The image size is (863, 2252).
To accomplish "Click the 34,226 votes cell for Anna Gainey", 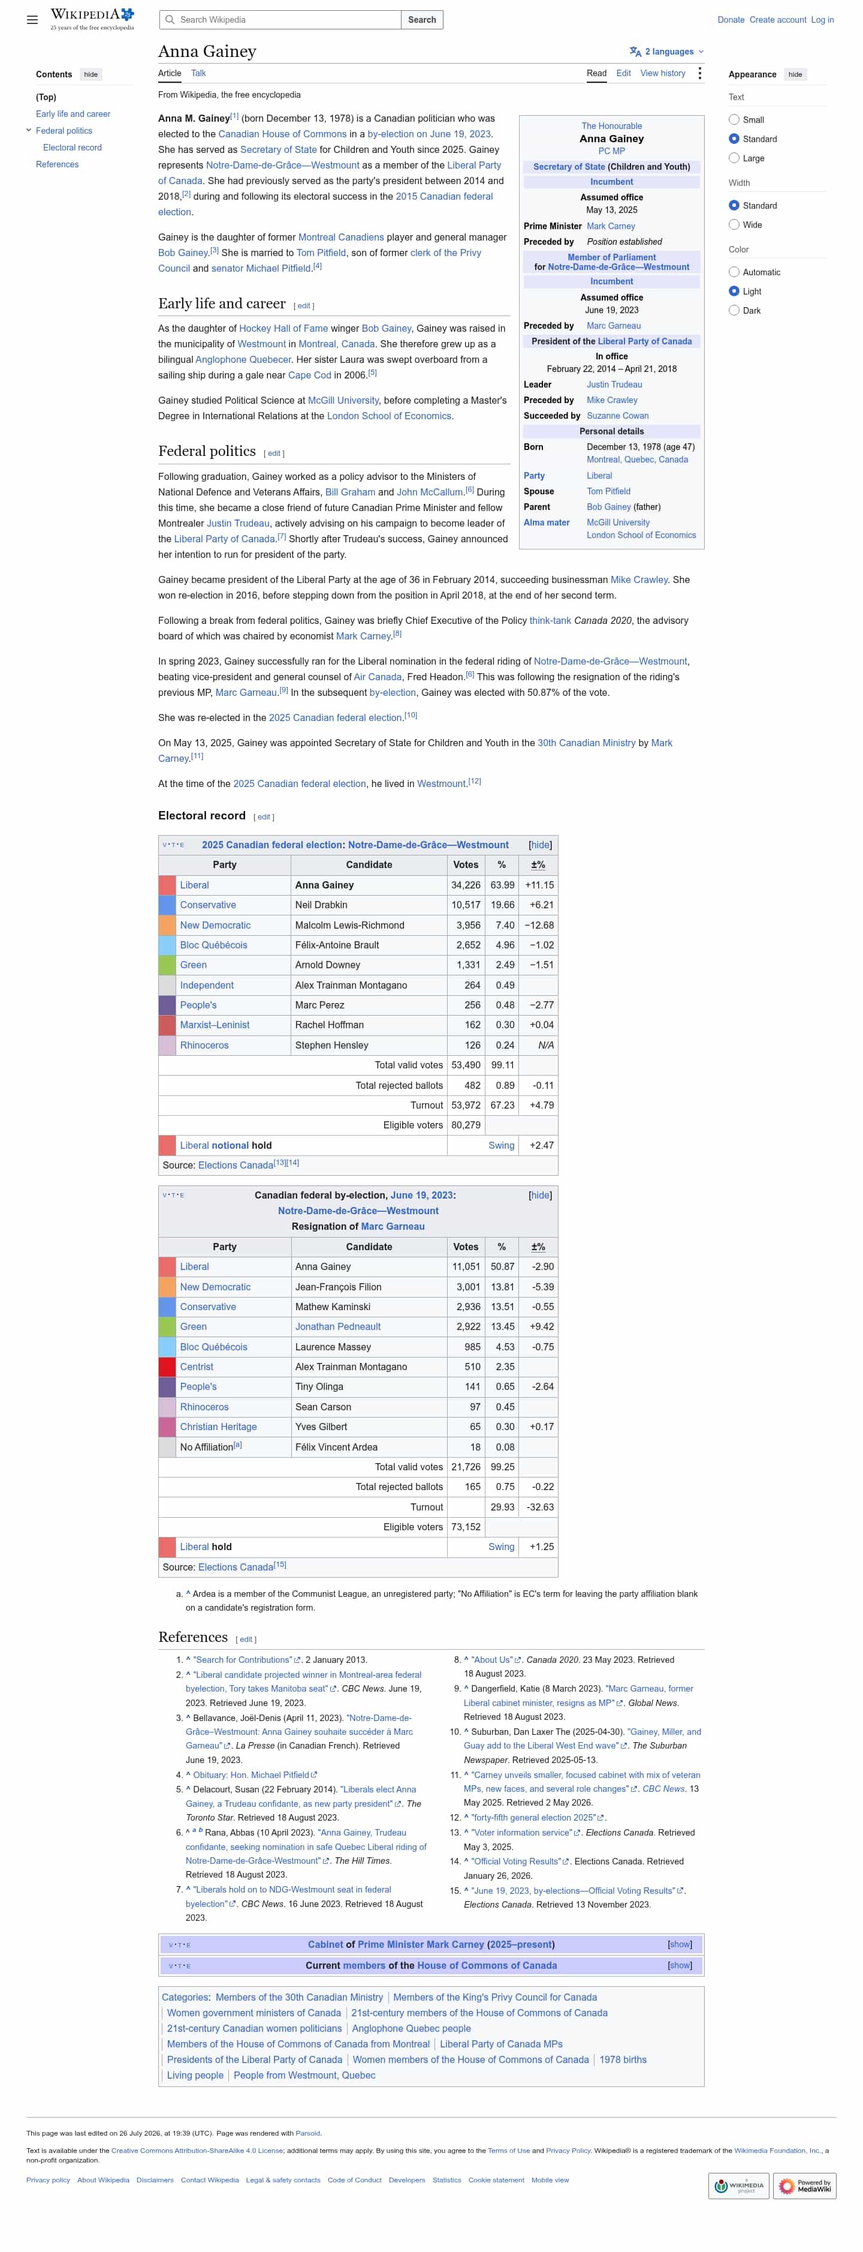I will 466,885.
